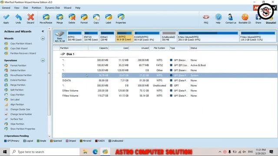Choose Format Partition operation

point(18,65)
